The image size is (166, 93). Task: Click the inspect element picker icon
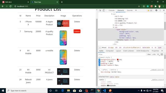(100, 10)
